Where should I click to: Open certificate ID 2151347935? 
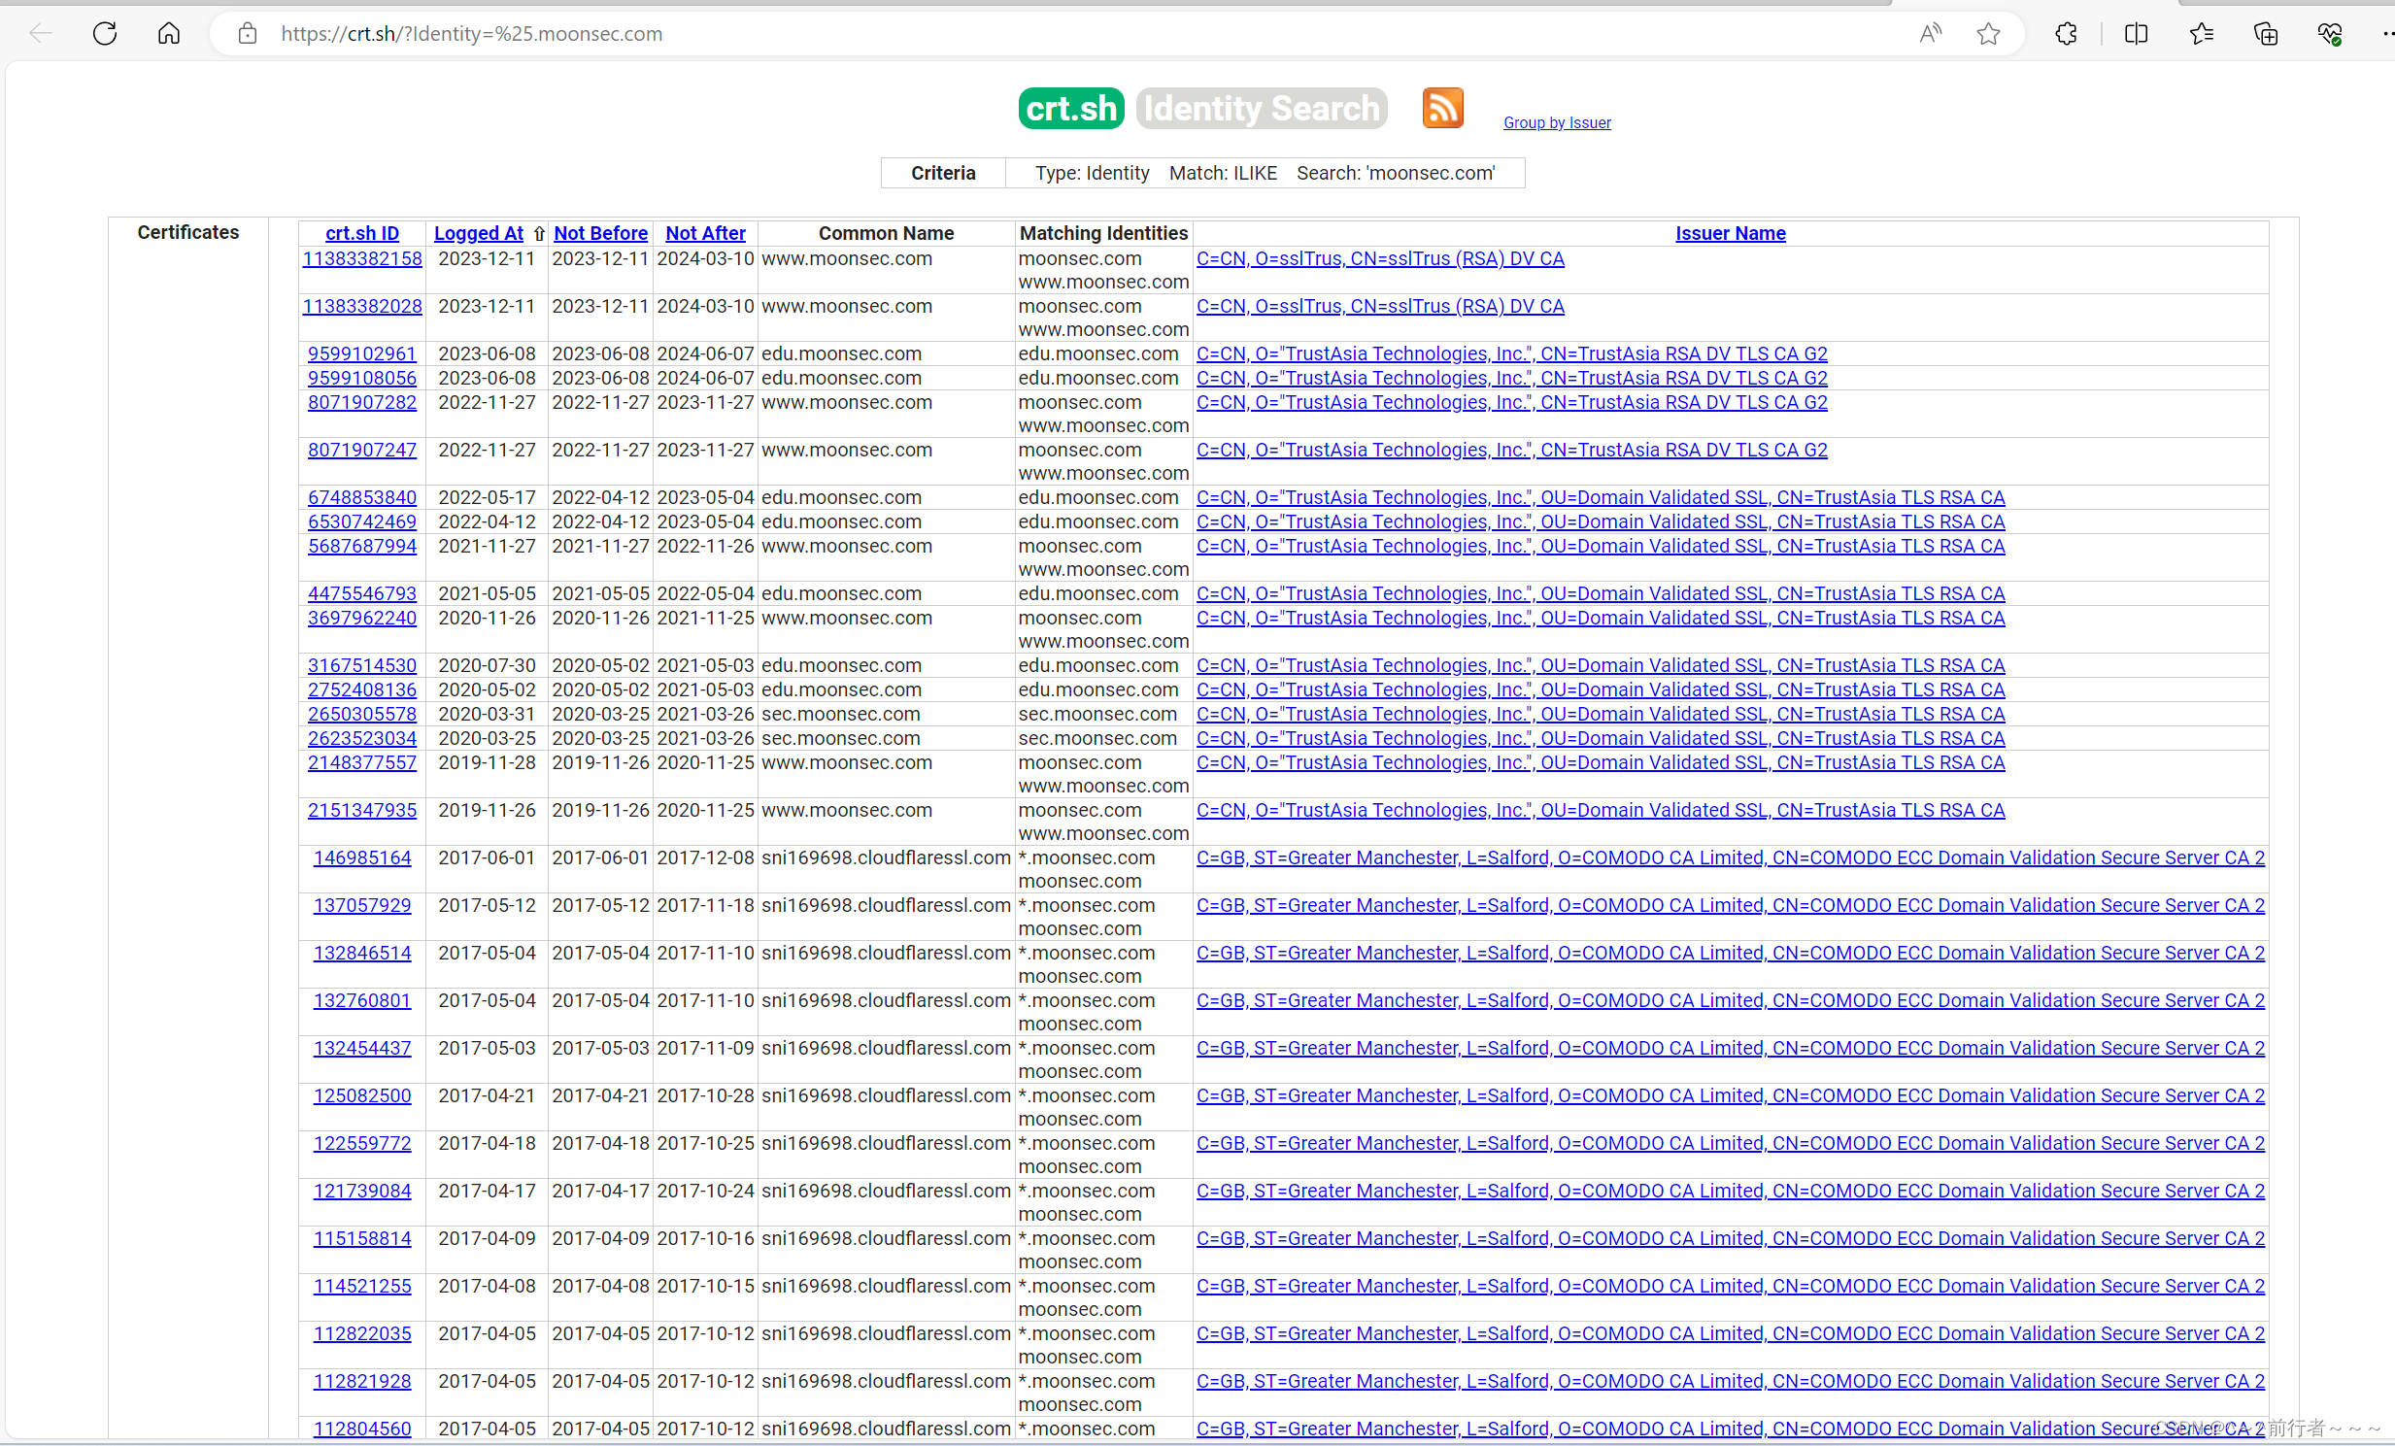pos(362,811)
